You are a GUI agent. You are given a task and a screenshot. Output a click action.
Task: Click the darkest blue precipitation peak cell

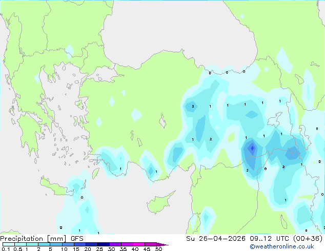click(x=252, y=148)
